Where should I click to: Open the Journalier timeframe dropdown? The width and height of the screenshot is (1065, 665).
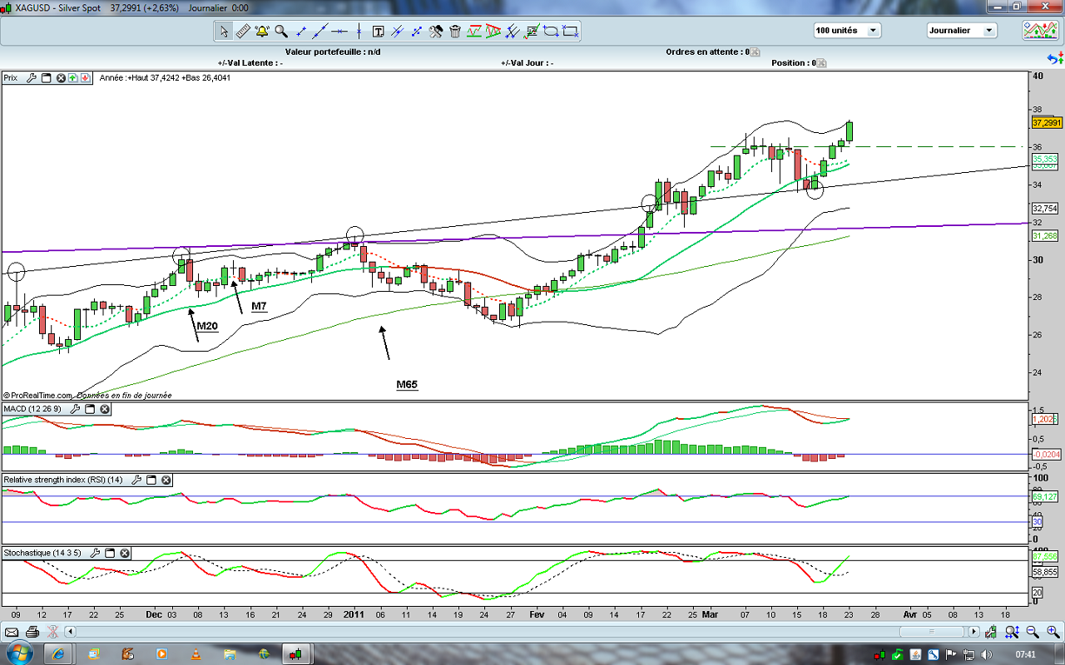coord(961,30)
